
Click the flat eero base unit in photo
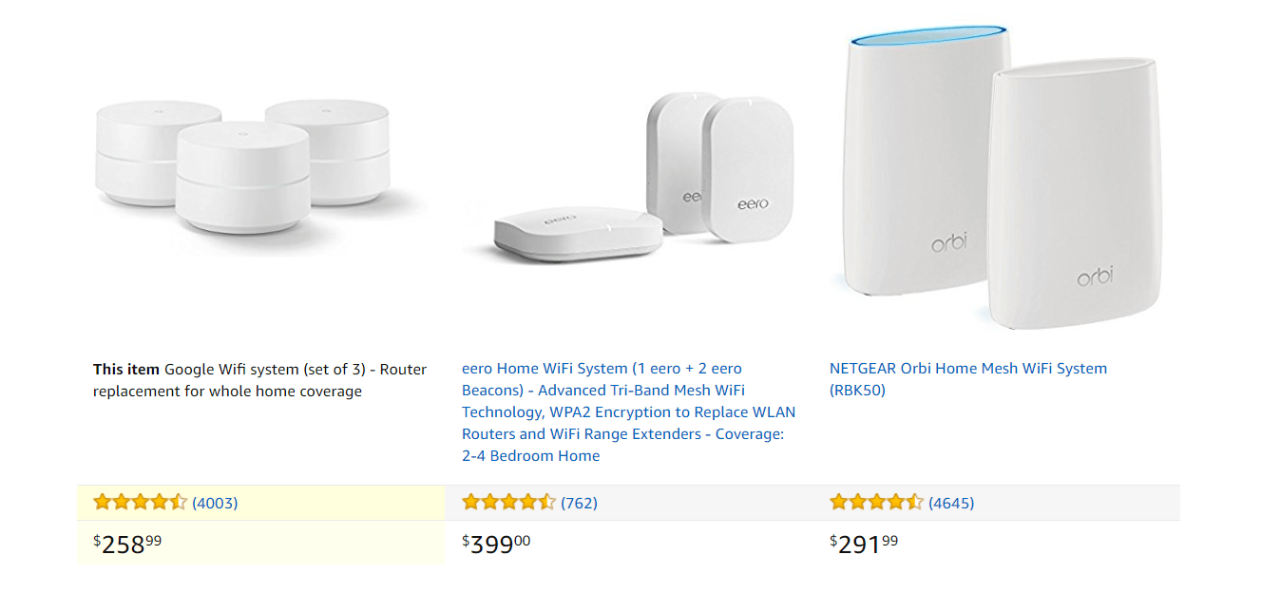click(x=577, y=238)
